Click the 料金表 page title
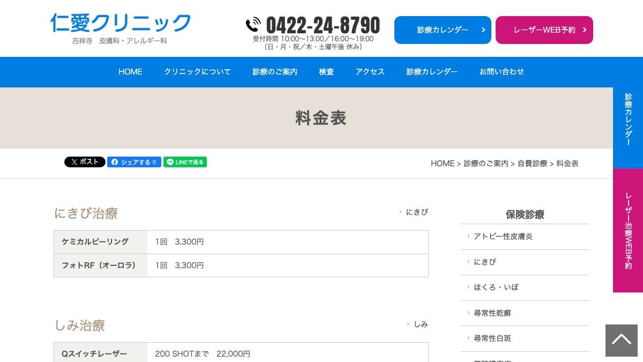The height and width of the screenshot is (362, 643). (321, 118)
